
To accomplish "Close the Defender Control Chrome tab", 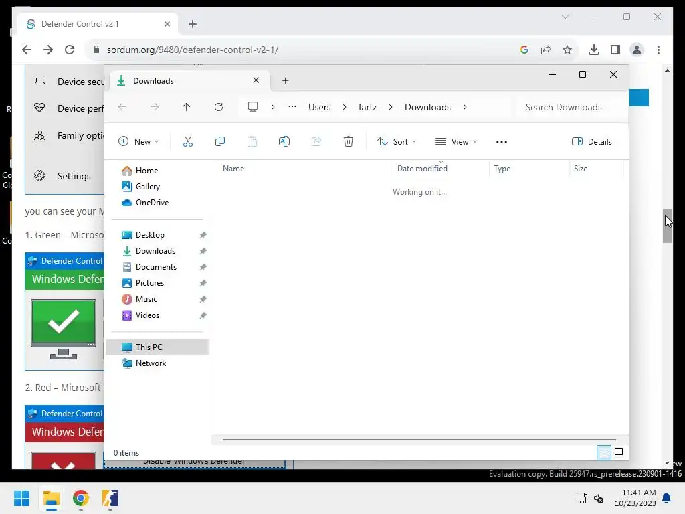I will [x=167, y=24].
